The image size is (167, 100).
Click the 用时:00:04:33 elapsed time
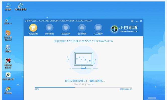(x=126, y=89)
